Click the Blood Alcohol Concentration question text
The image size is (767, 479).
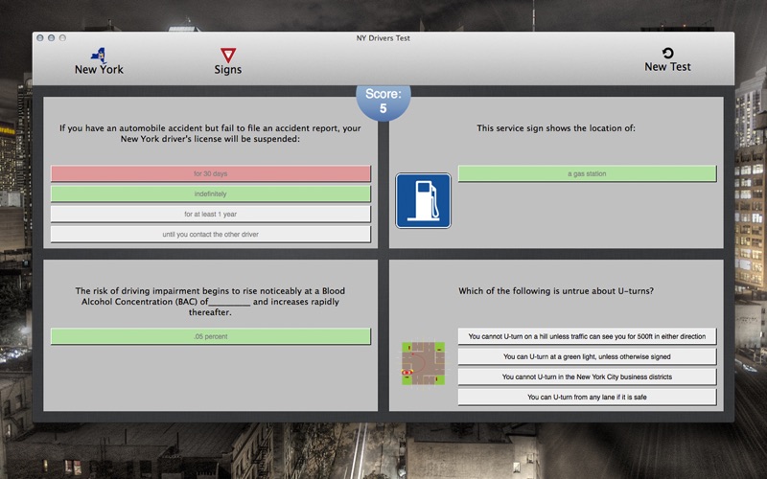click(x=210, y=302)
